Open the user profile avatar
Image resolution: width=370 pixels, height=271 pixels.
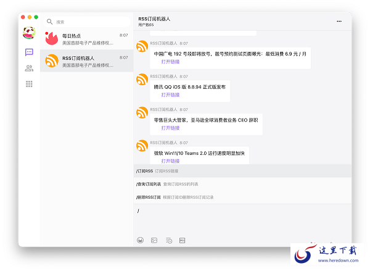(x=29, y=33)
